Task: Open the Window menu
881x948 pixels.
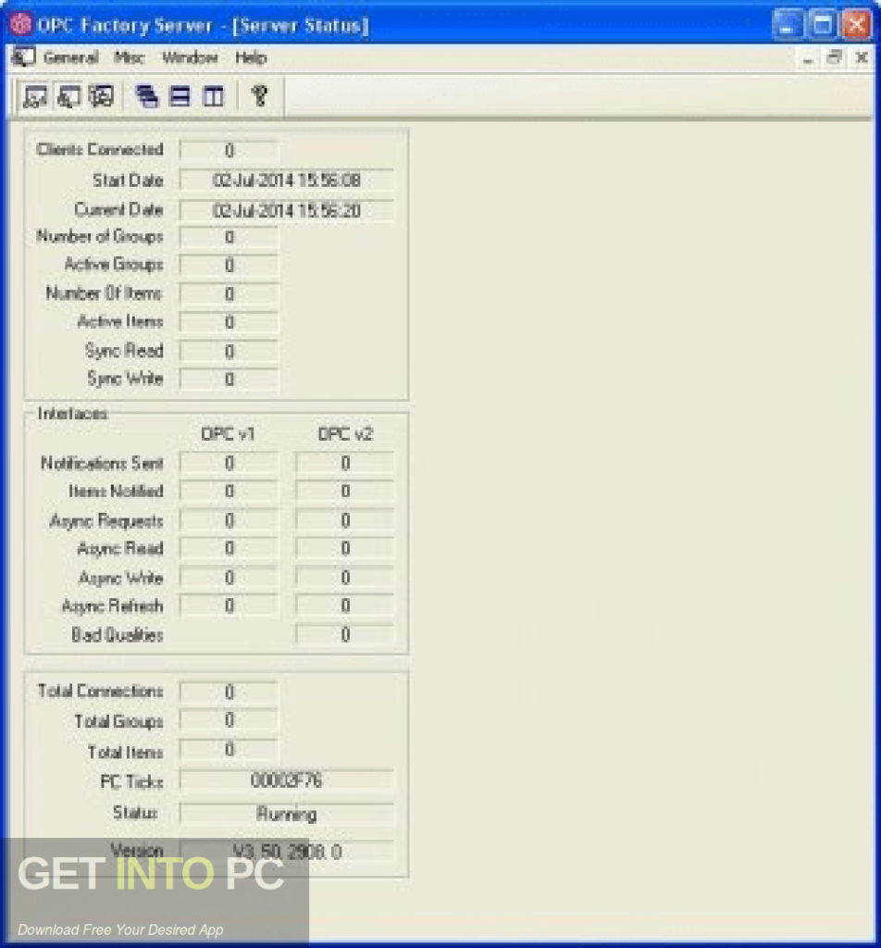Action: pyautogui.click(x=190, y=58)
